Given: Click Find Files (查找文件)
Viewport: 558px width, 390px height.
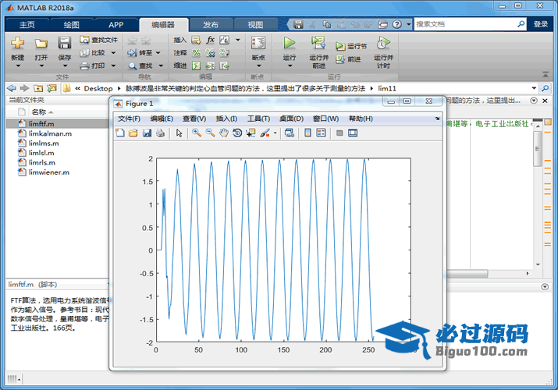Looking at the screenshot, I should pyautogui.click(x=98, y=40).
